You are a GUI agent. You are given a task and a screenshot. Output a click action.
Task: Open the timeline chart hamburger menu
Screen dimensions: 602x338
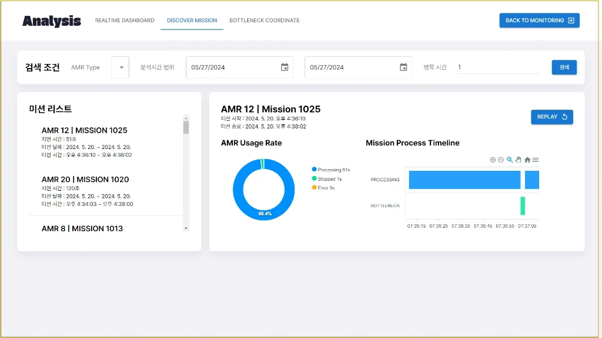pyautogui.click(x=536, y=160)
